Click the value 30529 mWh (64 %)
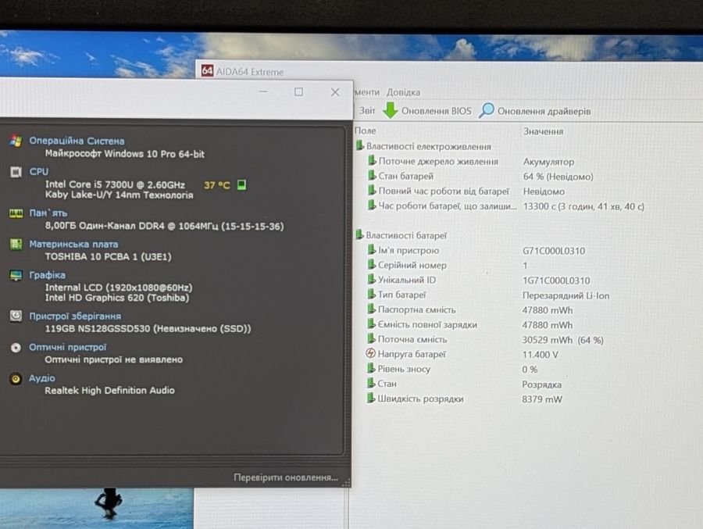The image size is (703, 529). coord(562,340)
